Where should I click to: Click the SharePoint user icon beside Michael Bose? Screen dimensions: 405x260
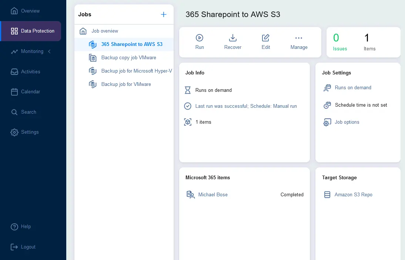coord(191,194)
